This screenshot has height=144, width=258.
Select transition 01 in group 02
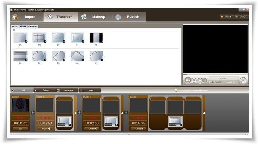coord(21,56)
